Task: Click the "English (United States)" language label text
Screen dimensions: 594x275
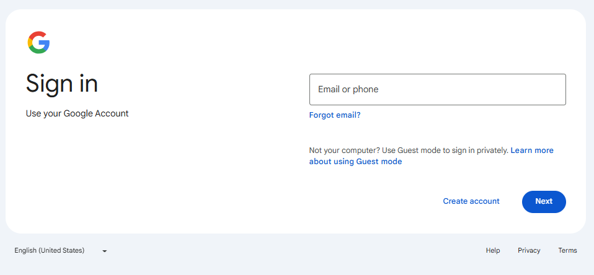Action: [49, 250]
